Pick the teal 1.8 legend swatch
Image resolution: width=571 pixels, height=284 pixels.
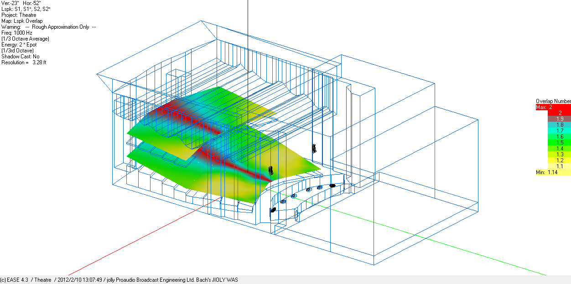(553, 124)
